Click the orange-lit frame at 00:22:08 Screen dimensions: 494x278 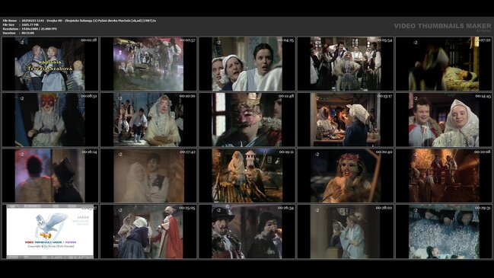444,176
